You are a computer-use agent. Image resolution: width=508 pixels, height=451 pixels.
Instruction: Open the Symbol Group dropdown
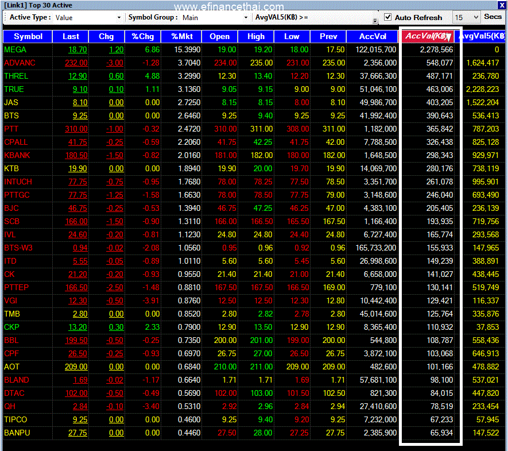246,17
